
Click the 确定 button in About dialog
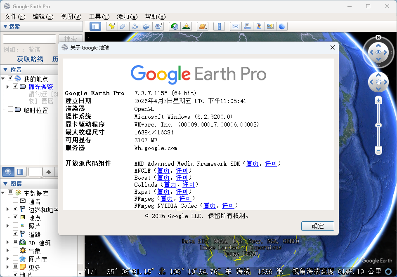pyautogui.click(x=317, y=226)
